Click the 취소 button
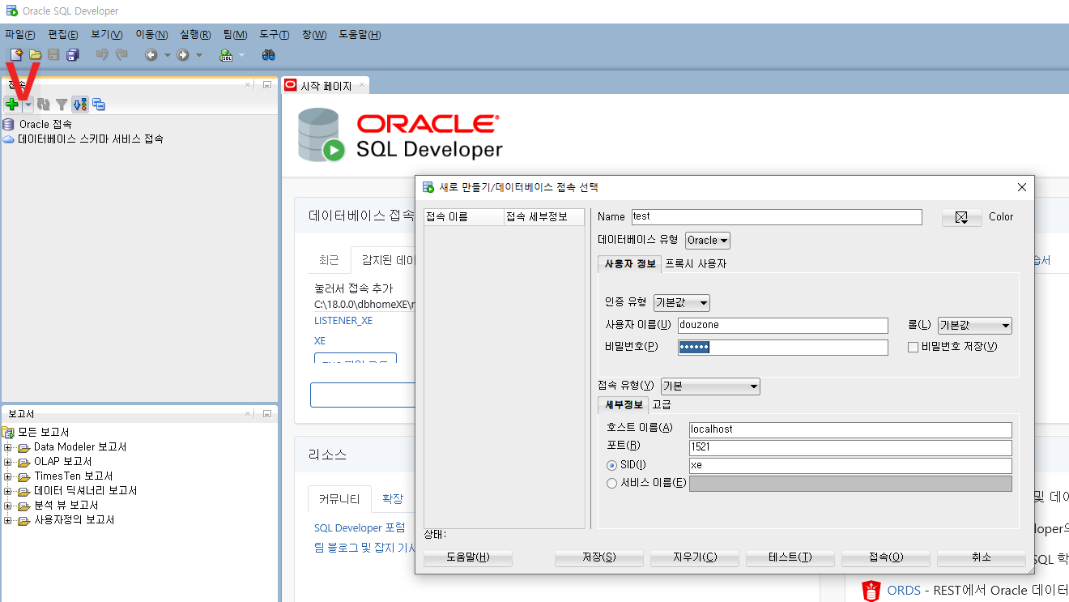1069x602 pixels. pos(982,557)
